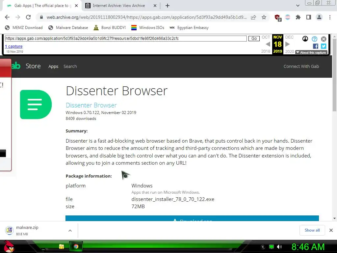Close the downloads bar
The image size is (337, 253).
(331, 230)
